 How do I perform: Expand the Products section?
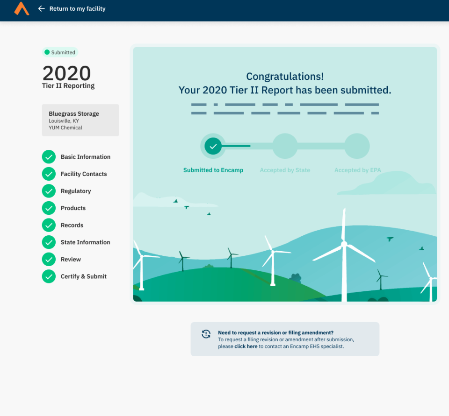tap(73, 208)
